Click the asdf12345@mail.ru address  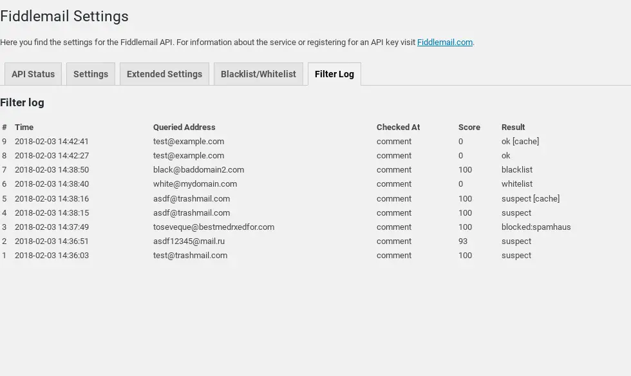pyautogui.click(x=189, y=241)
